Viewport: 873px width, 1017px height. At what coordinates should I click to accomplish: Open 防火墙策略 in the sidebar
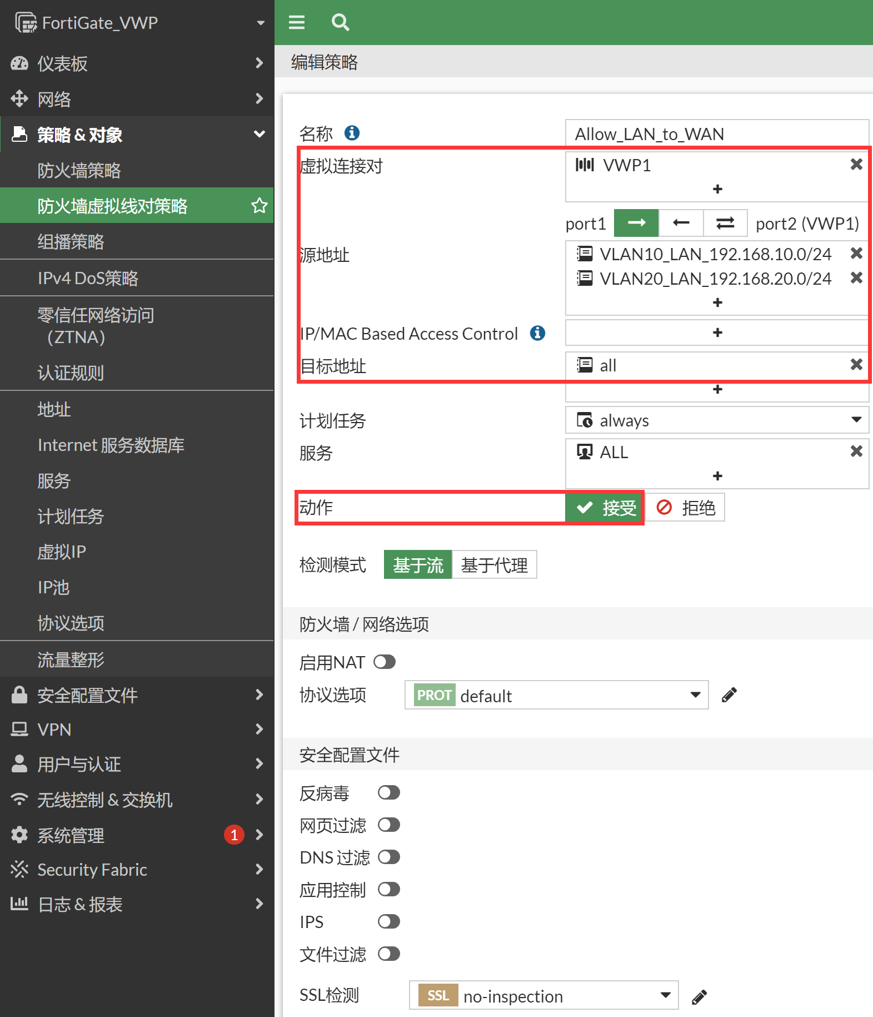[79, 171]
